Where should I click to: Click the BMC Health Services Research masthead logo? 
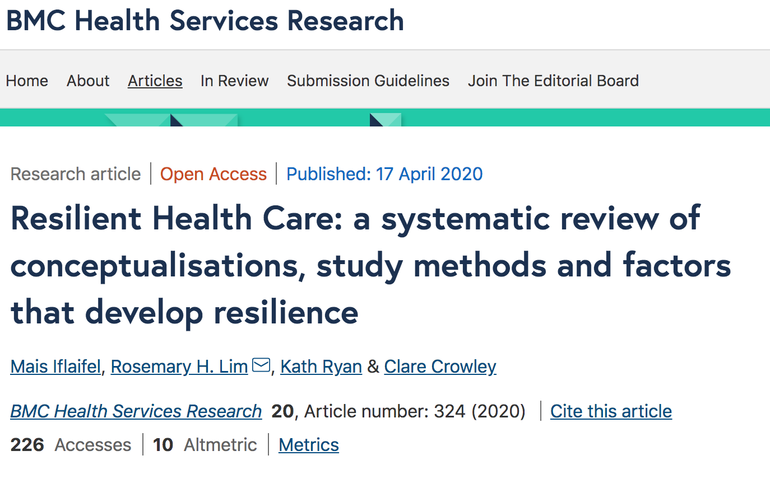[x=205, y=21]
